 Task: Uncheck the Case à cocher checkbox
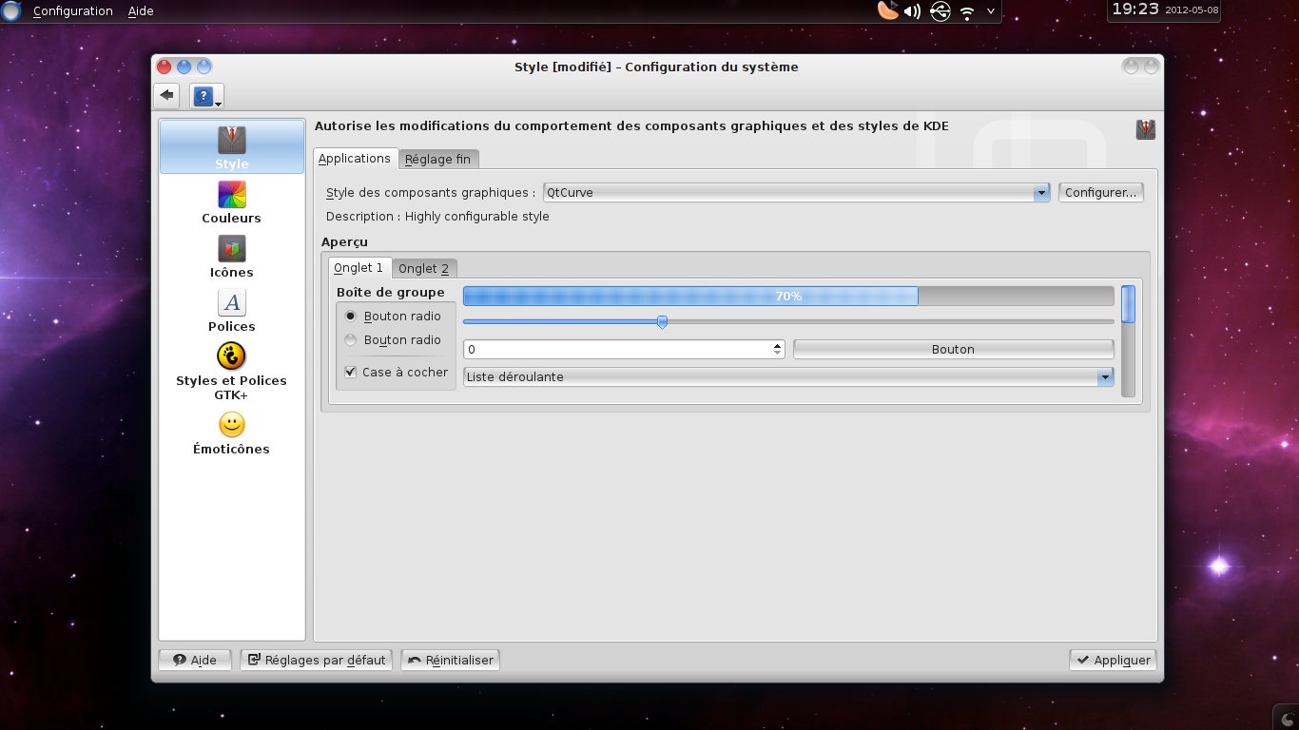pyautogui.click(x=351, y=373)
